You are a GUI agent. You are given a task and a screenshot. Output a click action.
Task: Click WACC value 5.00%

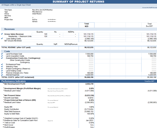pyautogui.click(x=92, y=118)
